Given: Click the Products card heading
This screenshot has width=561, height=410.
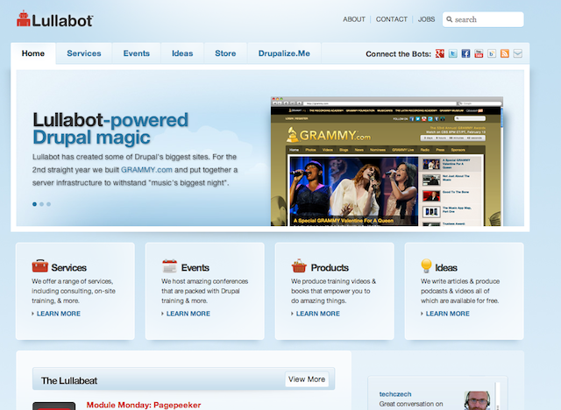Looking at the screenshot, I should coord(330,268).
